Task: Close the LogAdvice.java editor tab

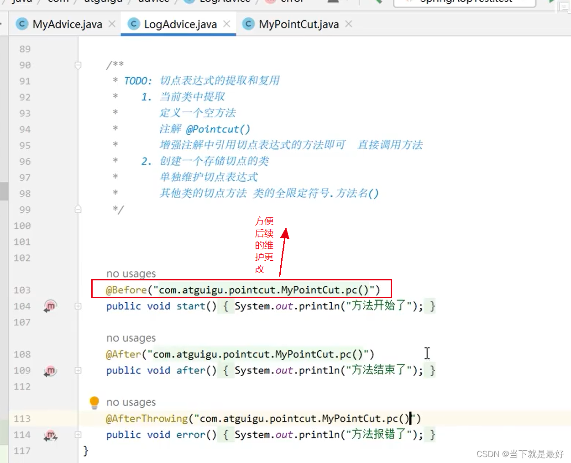Action: coord(227,24)
